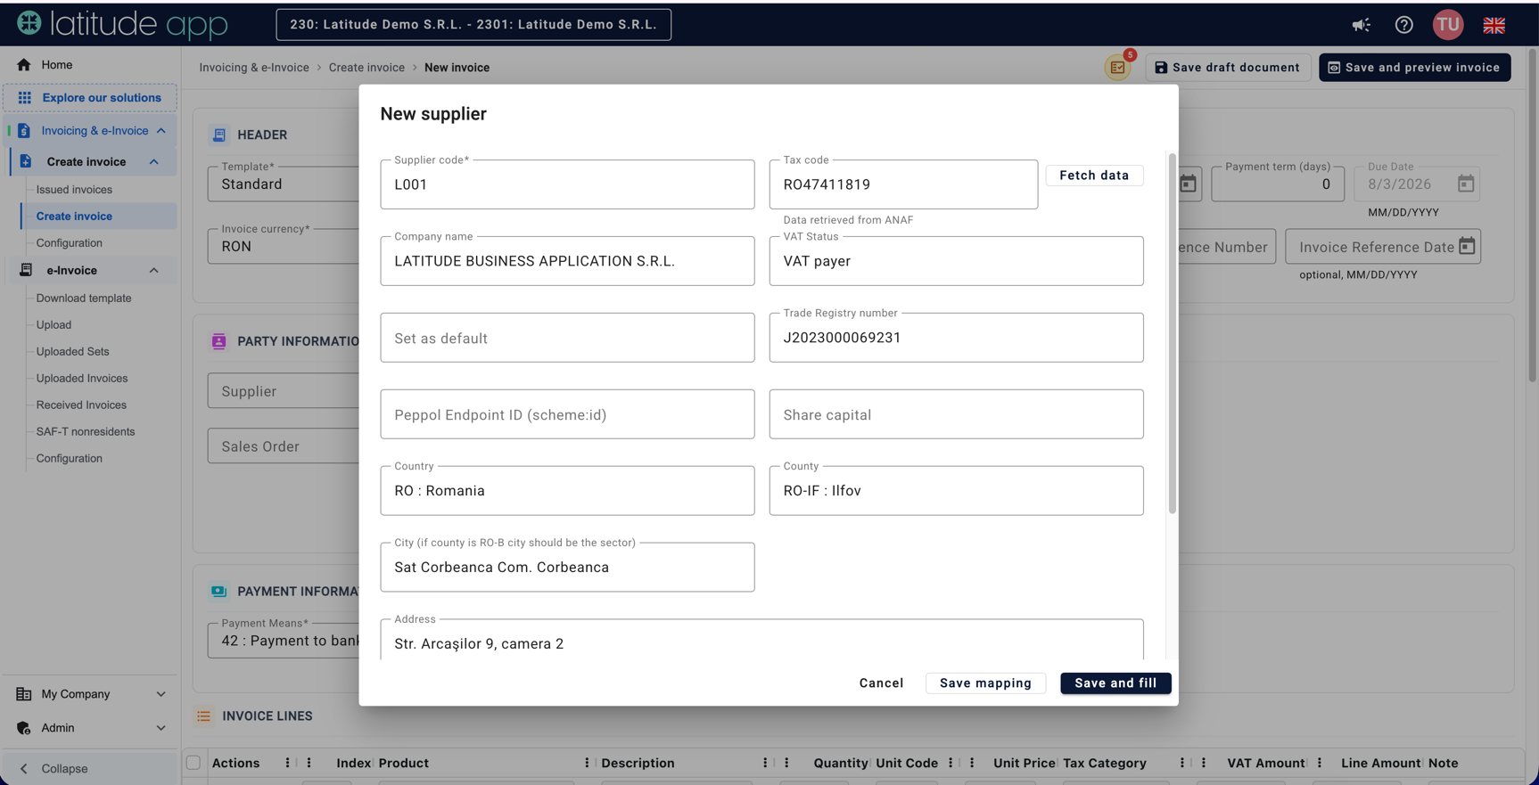Open the Upload page under e-Invoice
The width and height of the screenshot is (1539, 785).
(53, 325)
